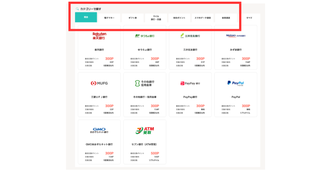The height and width of the screenshot is (173, 331).
Task: Click 5営業日以内 on the みずほ銀行 card
Action: tap(245, 66)
